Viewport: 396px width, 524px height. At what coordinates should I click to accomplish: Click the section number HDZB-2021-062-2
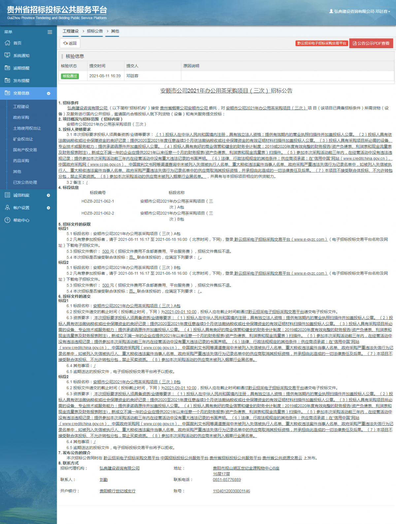[98, 213]
